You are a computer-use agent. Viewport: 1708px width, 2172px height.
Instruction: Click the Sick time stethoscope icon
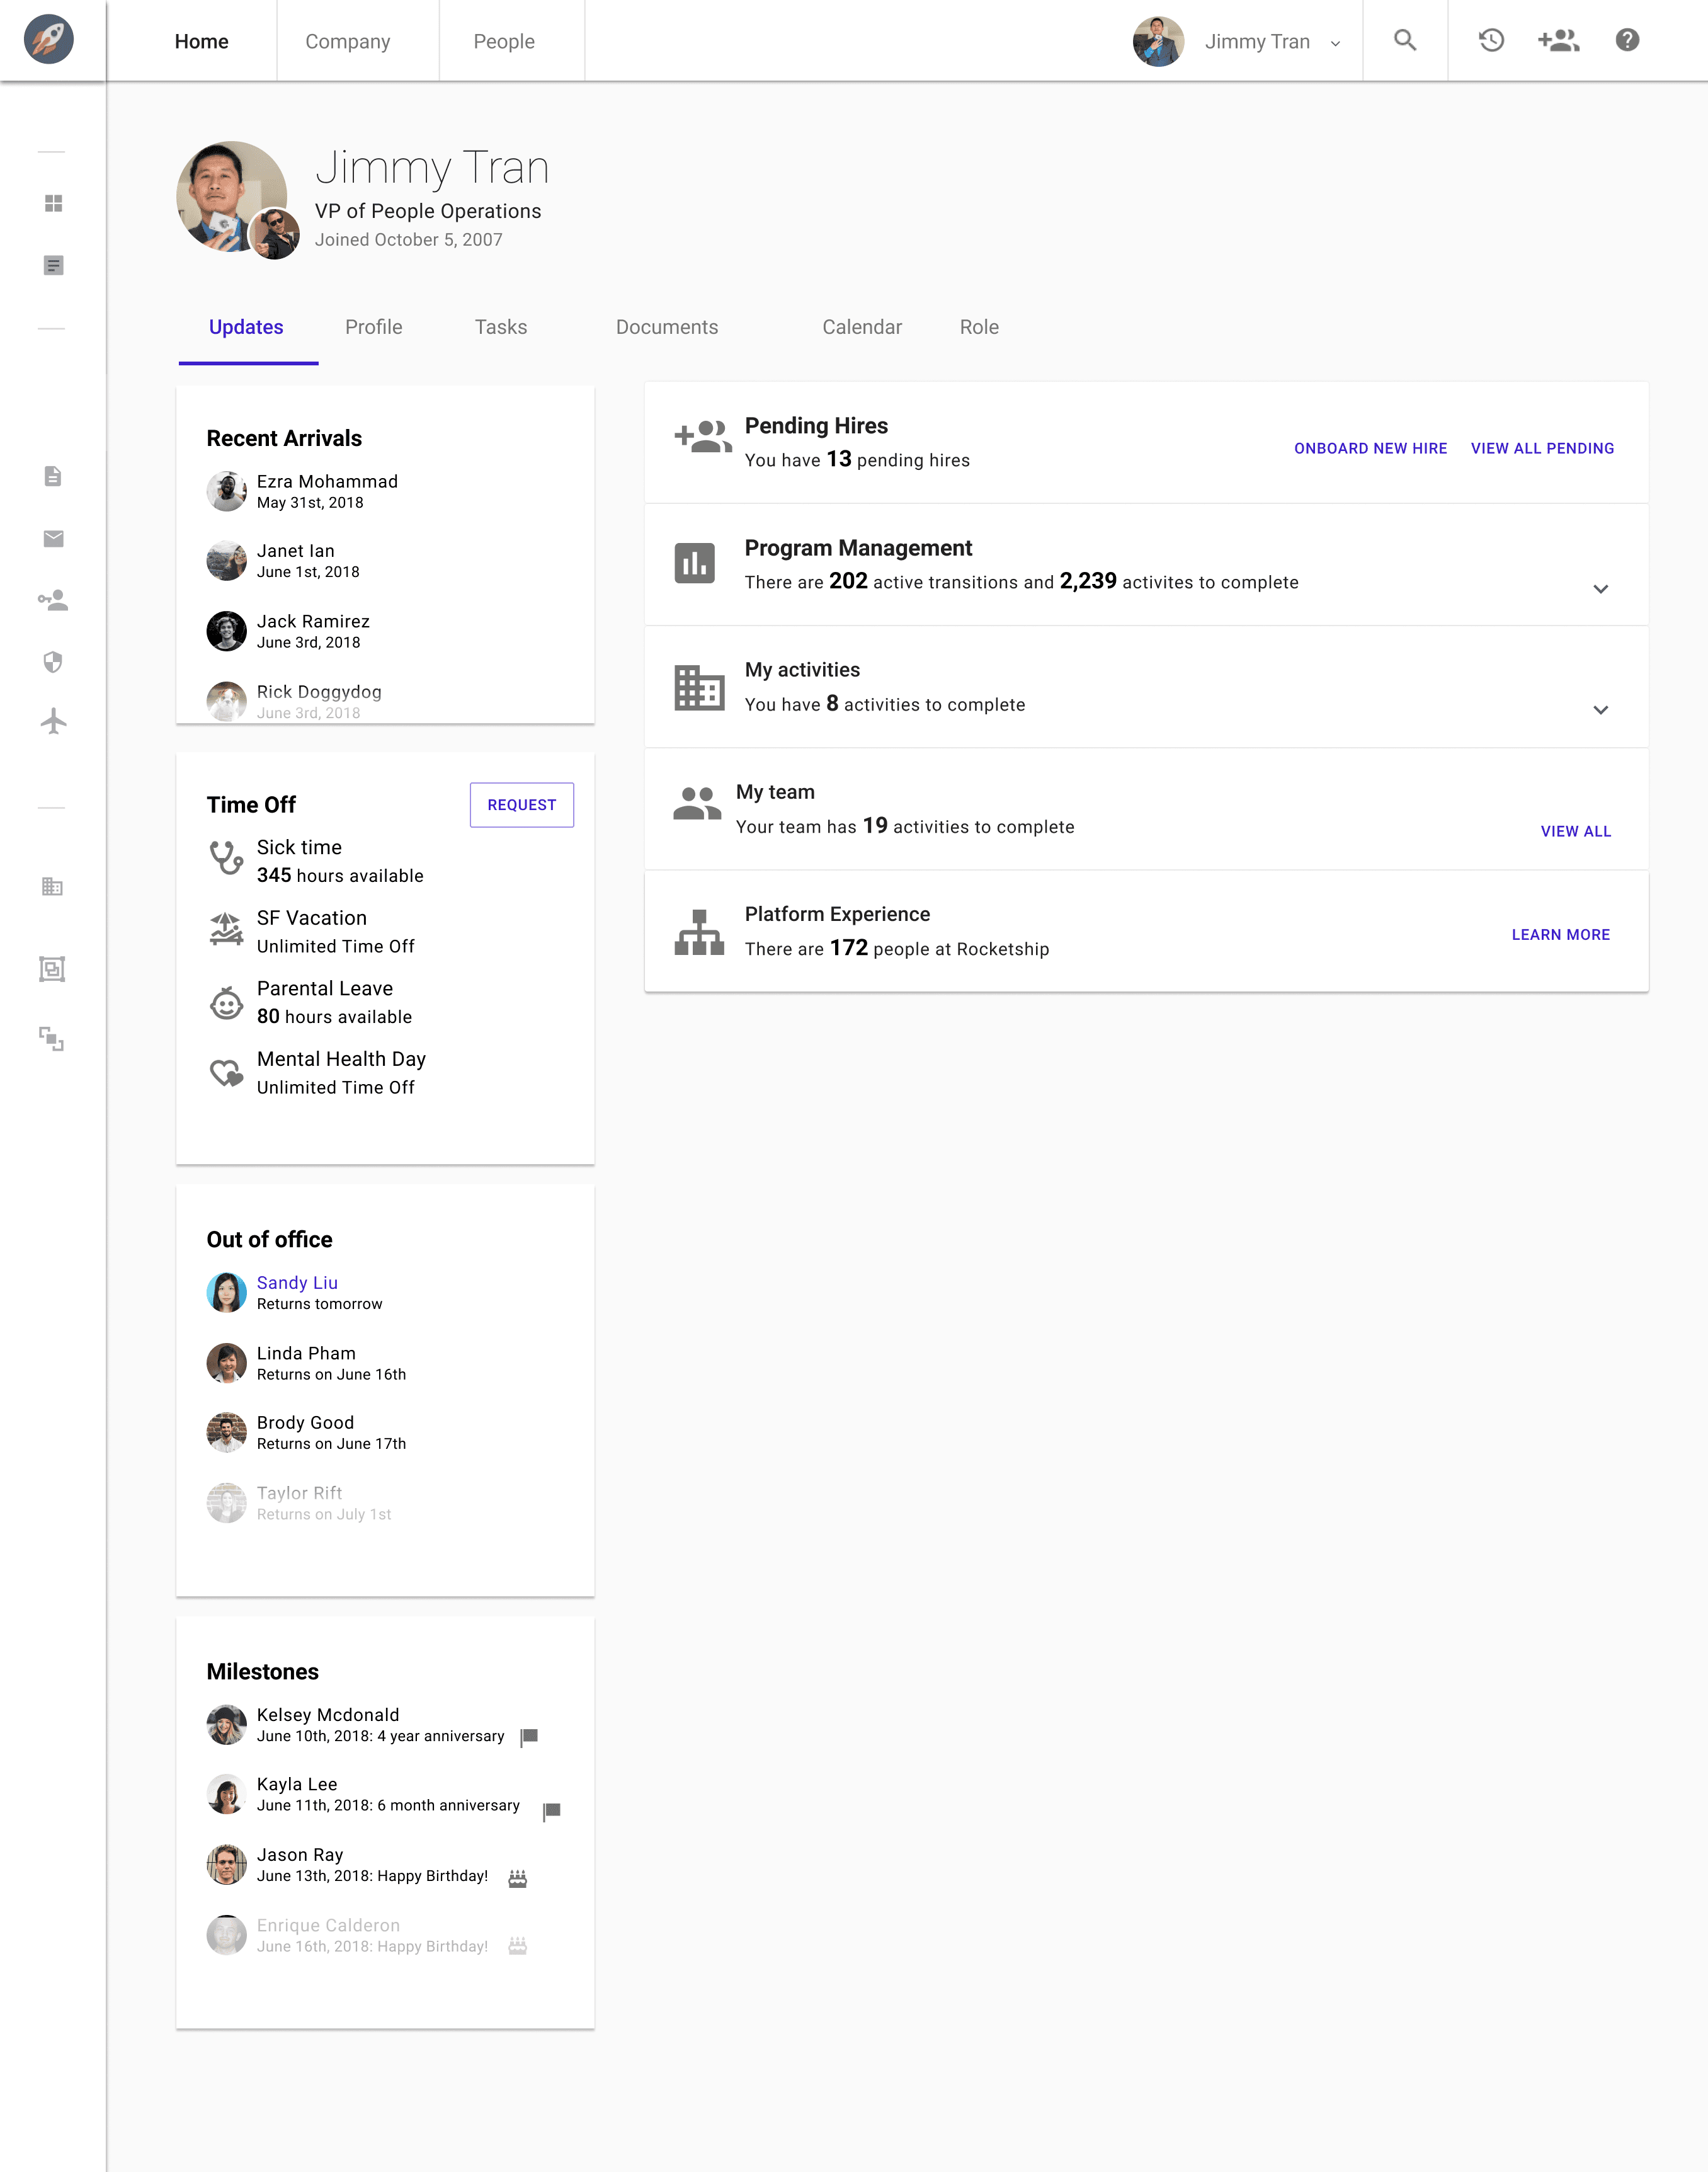[x=226, y=858]
